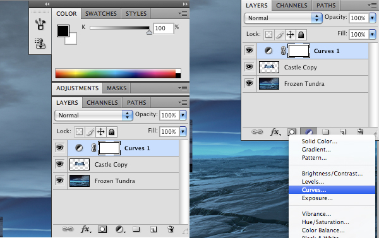Click the K slider handle
Viewport: 379px width, 238px height.
point(149,32)
